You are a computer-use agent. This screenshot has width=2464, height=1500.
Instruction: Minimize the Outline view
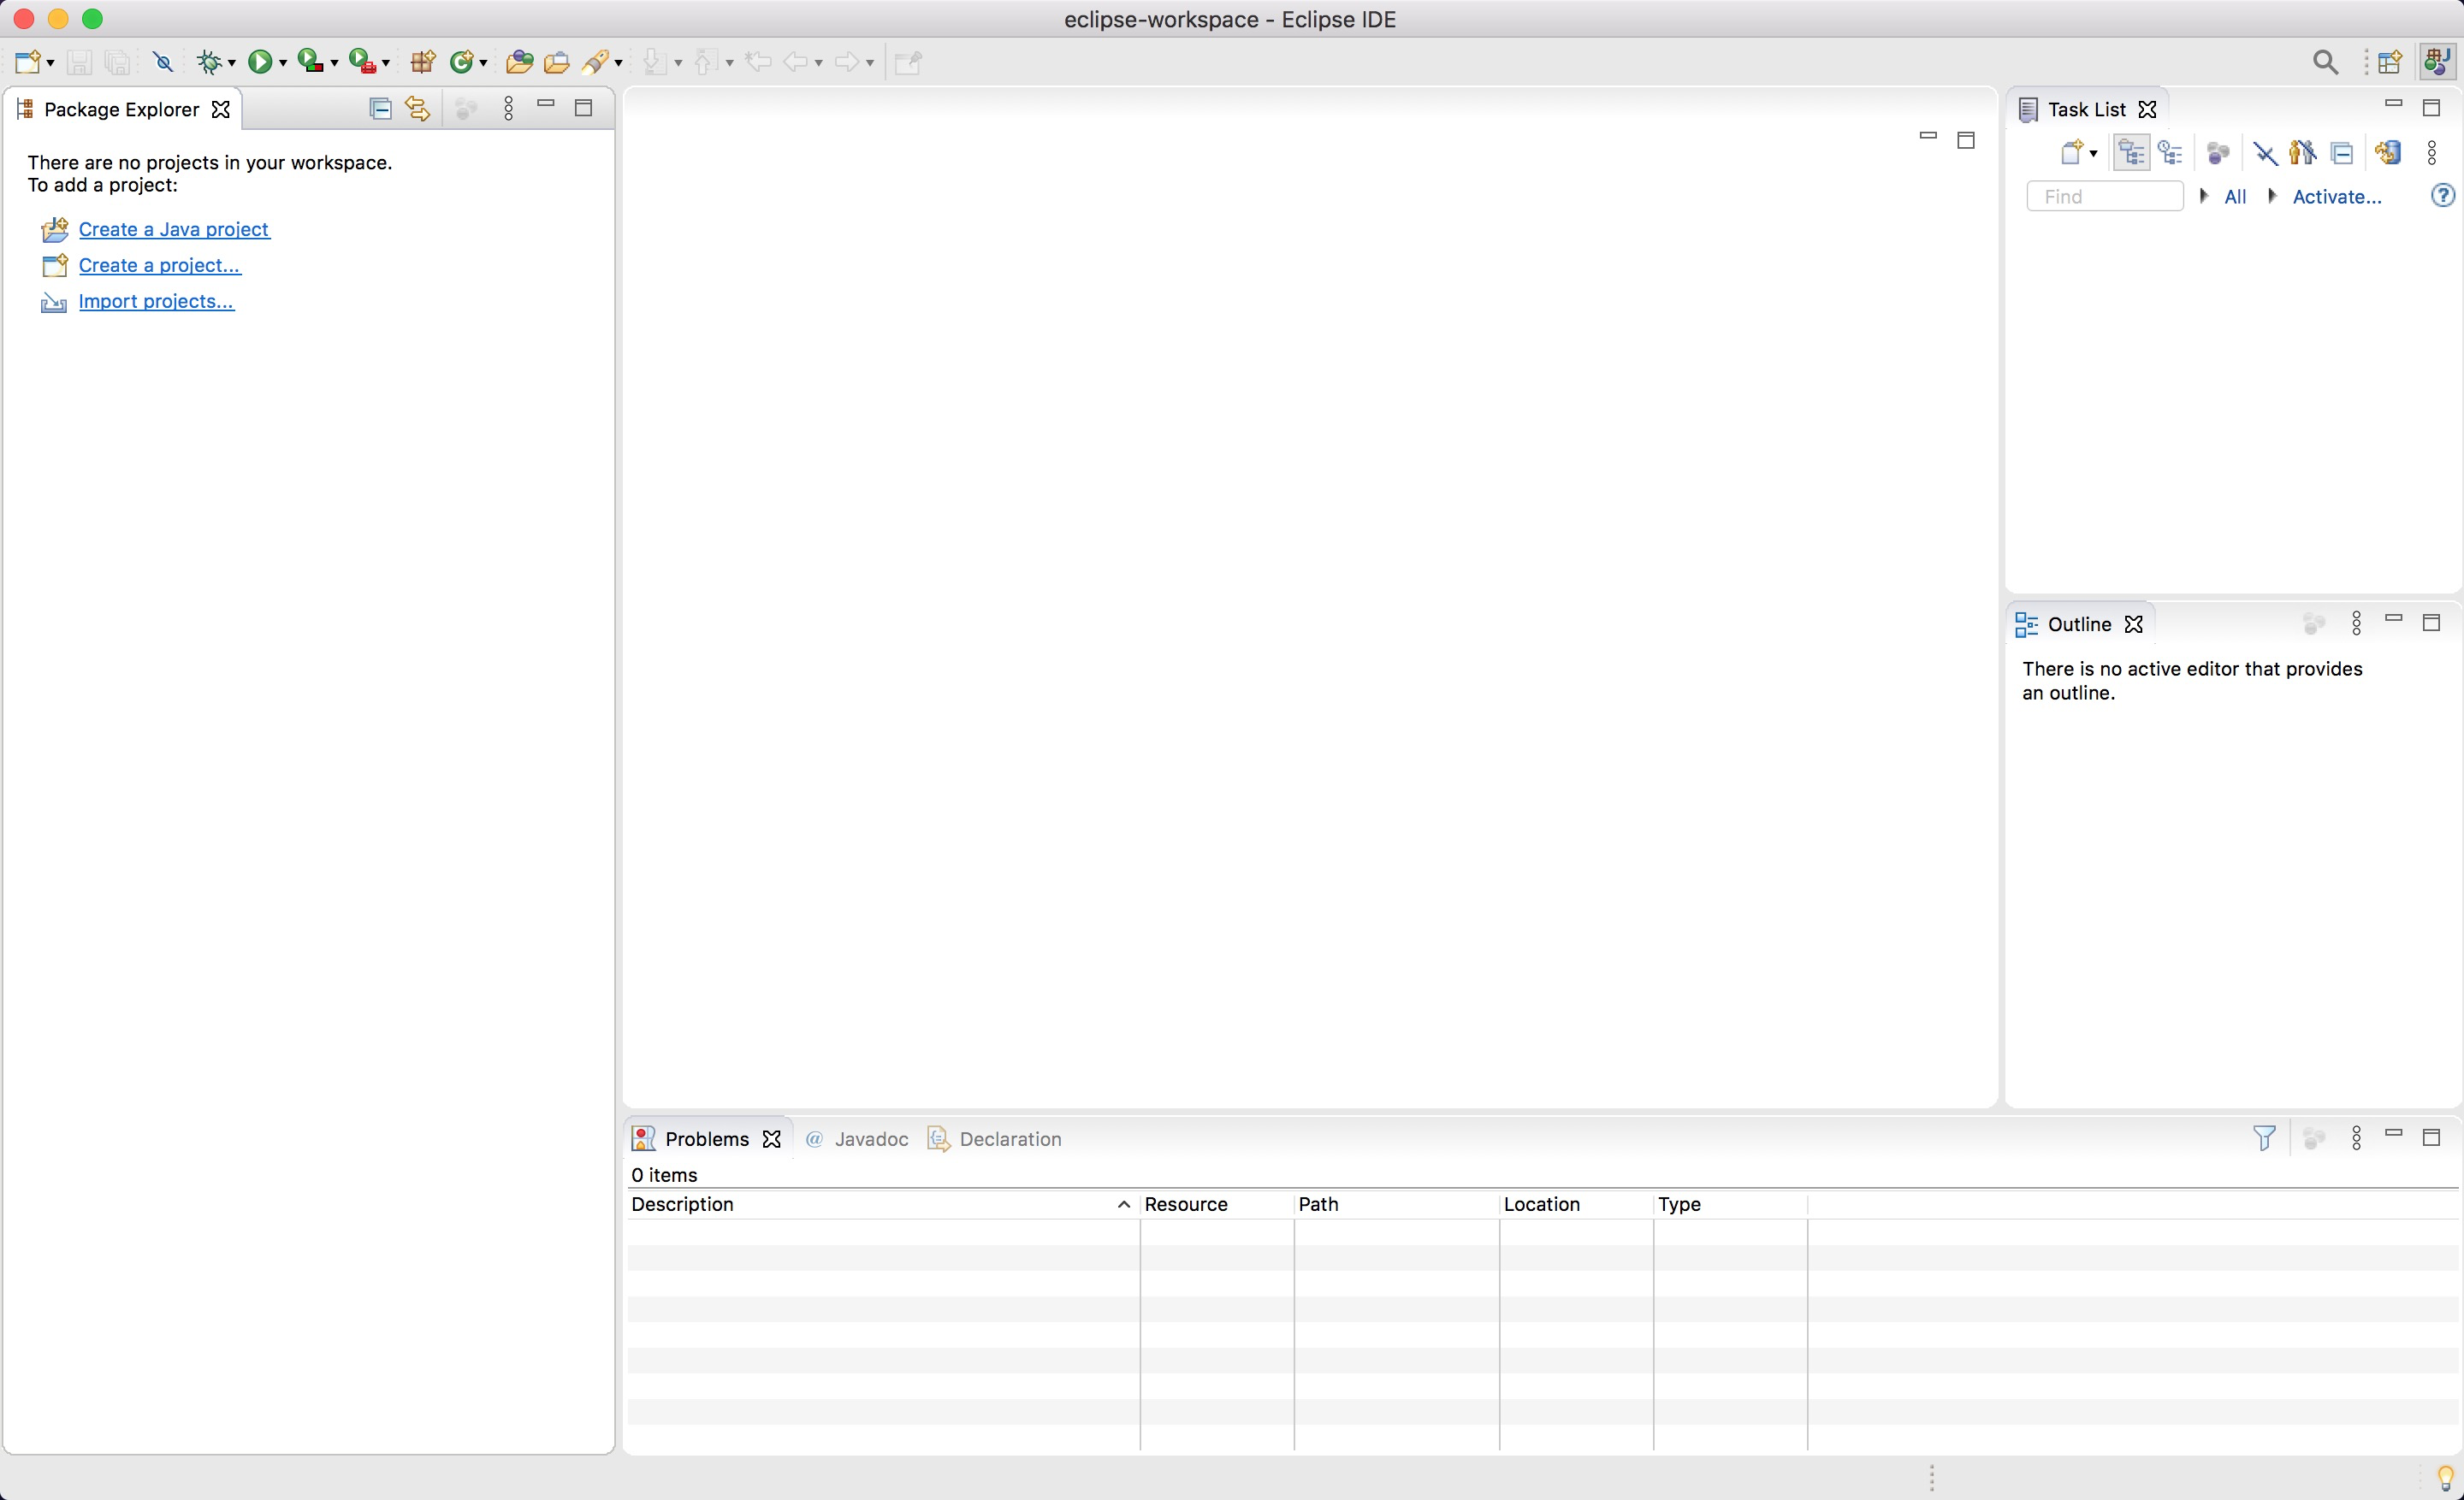click(2394, 620)
